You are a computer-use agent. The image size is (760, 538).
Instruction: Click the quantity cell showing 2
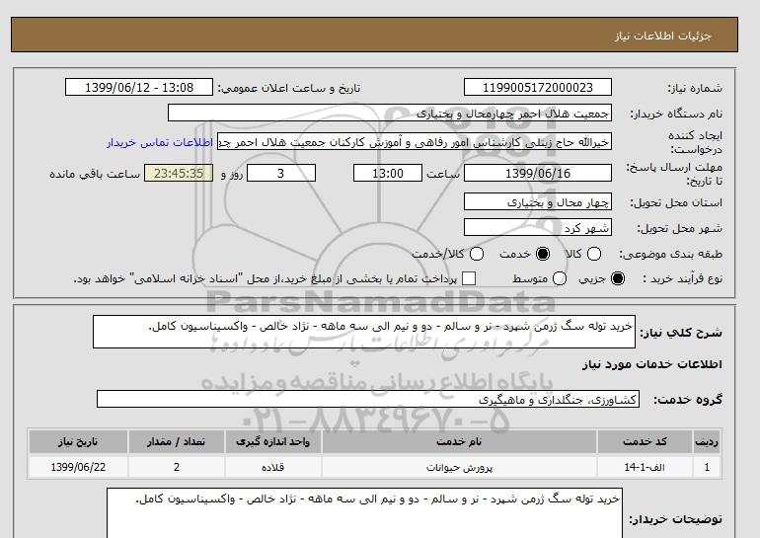click(x=177, y=467)
